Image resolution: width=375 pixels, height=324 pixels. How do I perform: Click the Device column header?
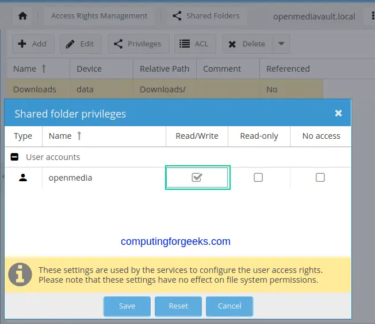click(101, 69)
